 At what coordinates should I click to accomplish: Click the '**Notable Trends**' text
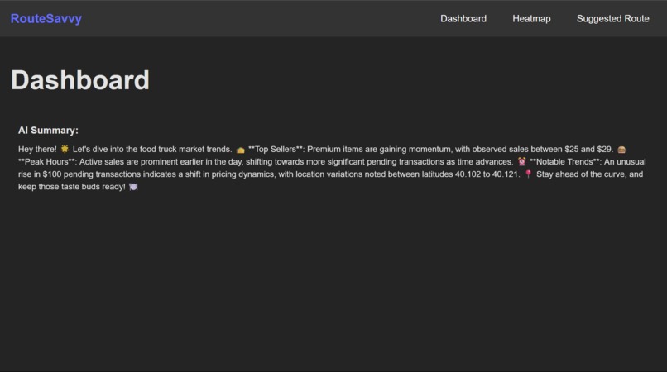click(564, 161)
